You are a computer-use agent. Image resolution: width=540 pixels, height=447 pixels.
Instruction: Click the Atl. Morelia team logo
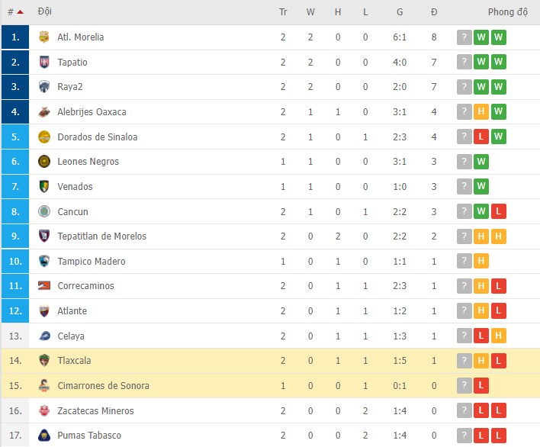pos(43,37)
